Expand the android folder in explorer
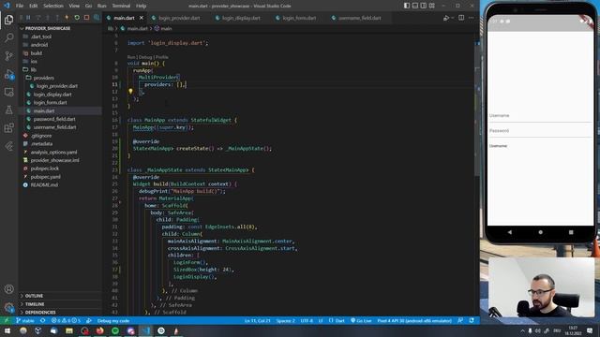The image size is (600, 337). 39,45
